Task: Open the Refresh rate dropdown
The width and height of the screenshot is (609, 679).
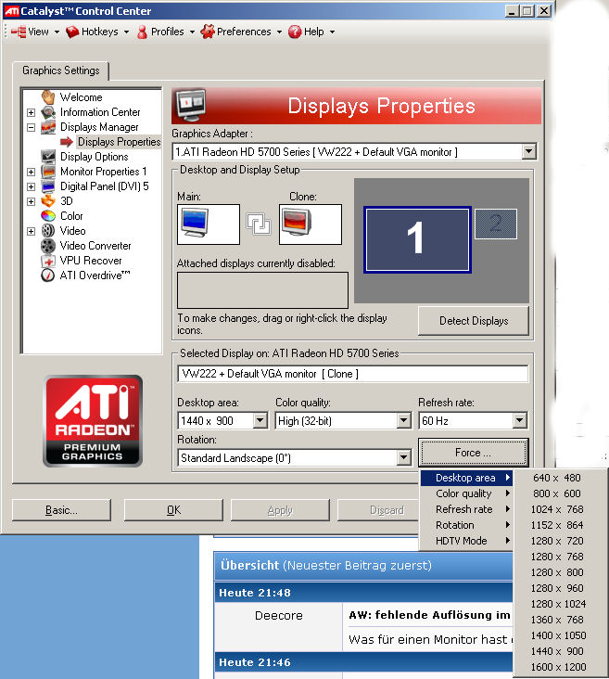Action: (519, 420)
